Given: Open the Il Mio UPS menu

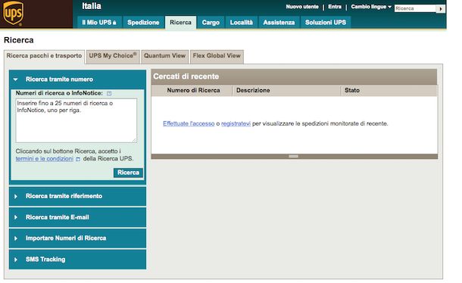Looking at the screenshot, I should tap(99, 23).
